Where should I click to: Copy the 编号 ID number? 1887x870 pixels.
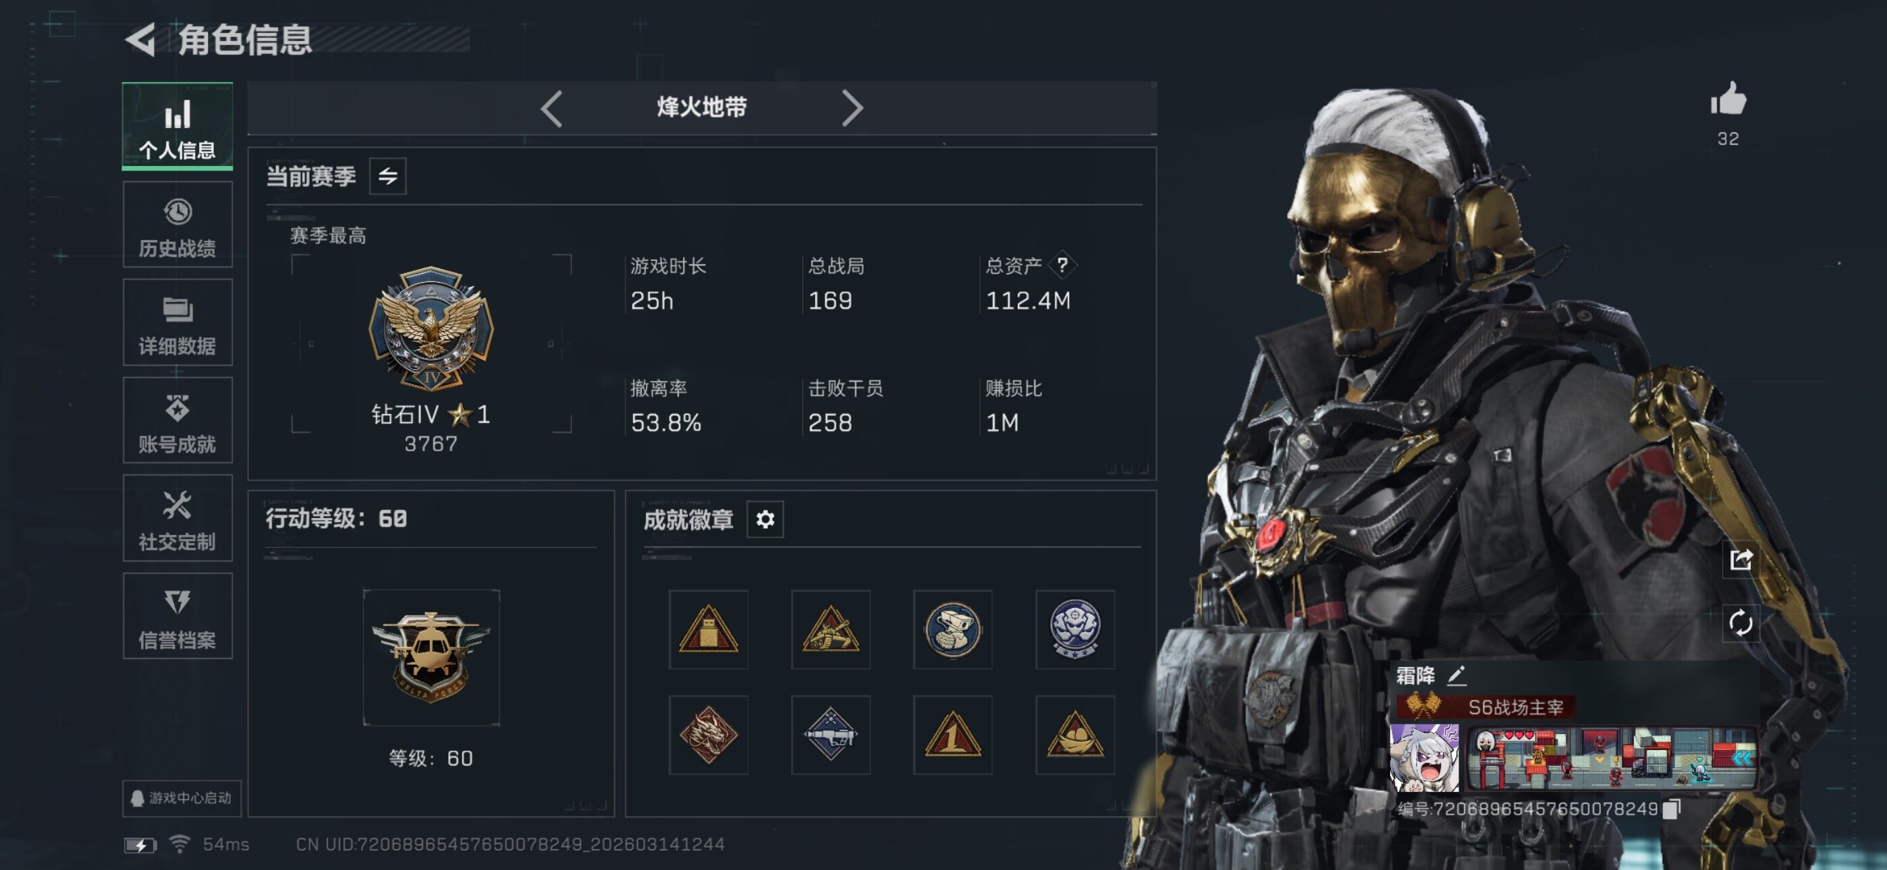1671,809
